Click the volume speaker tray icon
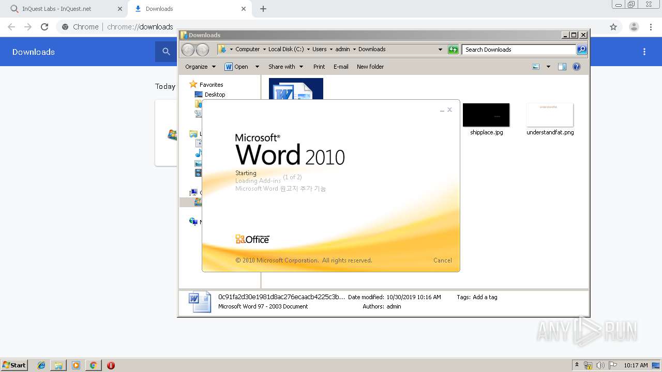 pyautogui.click(x=600, y=365)
